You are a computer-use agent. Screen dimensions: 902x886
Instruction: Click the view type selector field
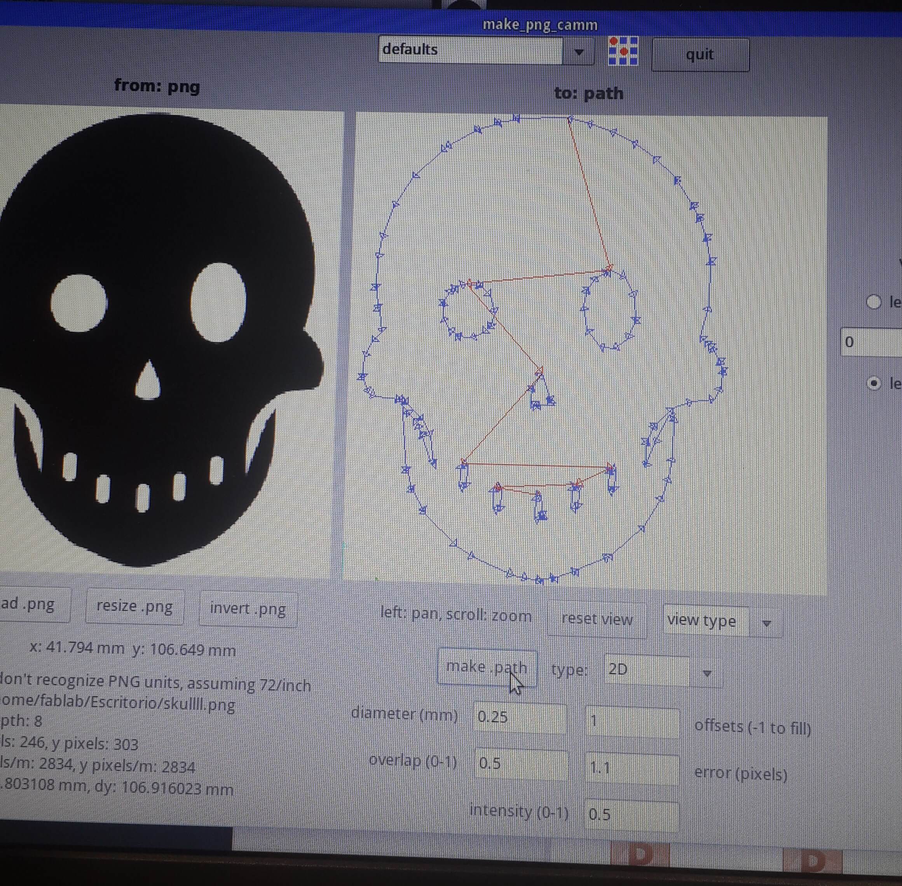(x=707, y=621)
